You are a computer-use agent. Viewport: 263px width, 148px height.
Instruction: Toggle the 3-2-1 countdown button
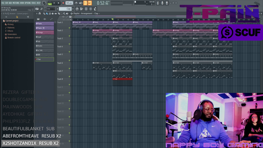pyautogui.click(x=85, y=3)
